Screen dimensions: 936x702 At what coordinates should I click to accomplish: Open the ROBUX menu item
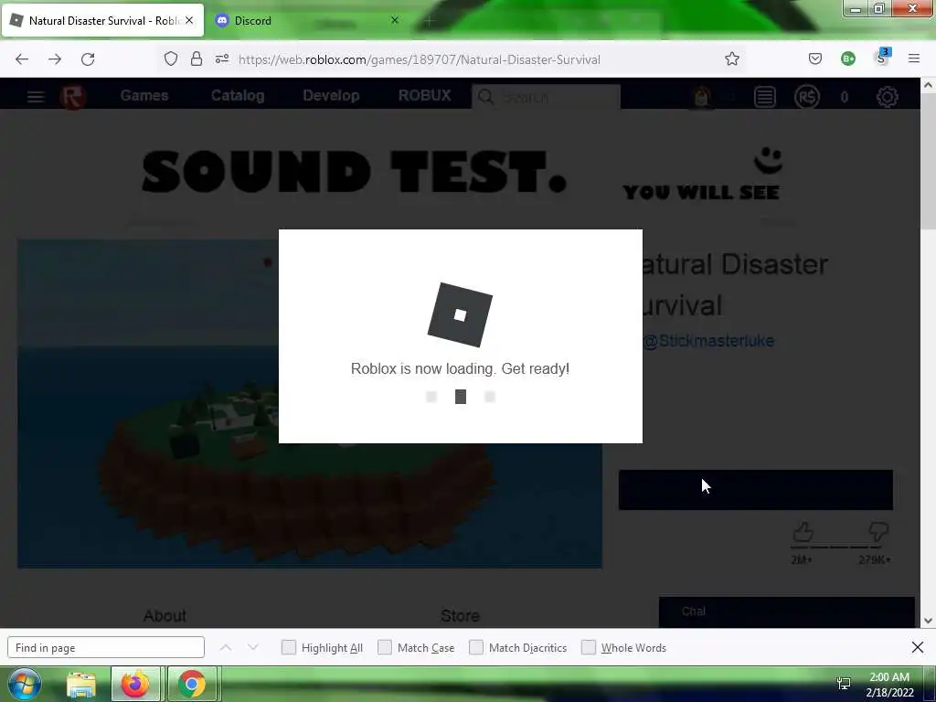tap(424, 95)
